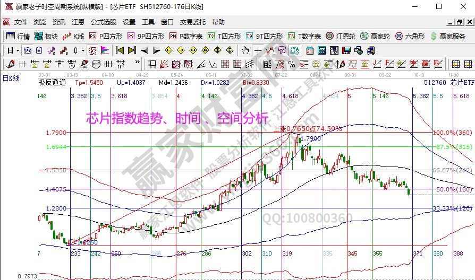Open the 公式选股 menu
This screenshot has height=280, width=475.
[103, 22]
